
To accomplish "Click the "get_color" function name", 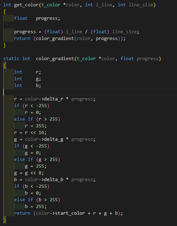I will pyautogui.click(x=27, y=5).
